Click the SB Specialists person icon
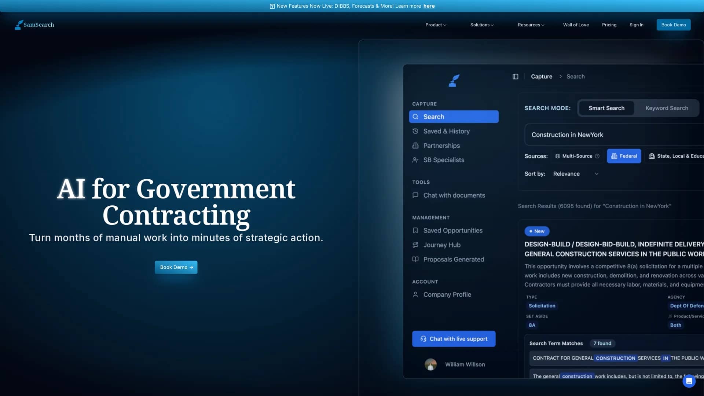 point(415,160)
